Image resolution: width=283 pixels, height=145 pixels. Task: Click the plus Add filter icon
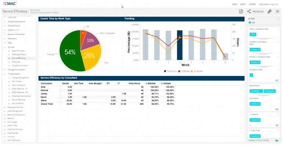click(x=250, y=23)
